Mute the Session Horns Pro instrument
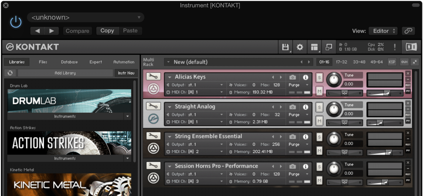 pyautogui.click(x=319, y=180)
